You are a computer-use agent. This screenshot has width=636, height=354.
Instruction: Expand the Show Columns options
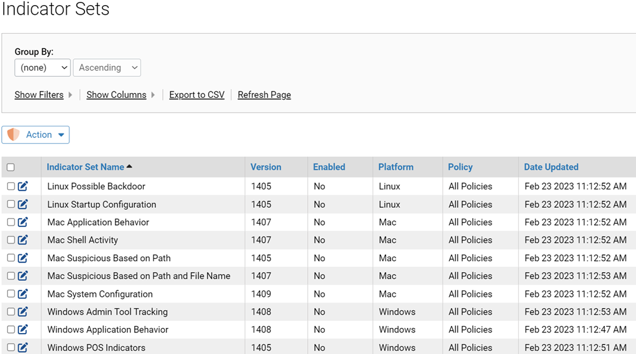pyautogui.click(x=116, y=95)
